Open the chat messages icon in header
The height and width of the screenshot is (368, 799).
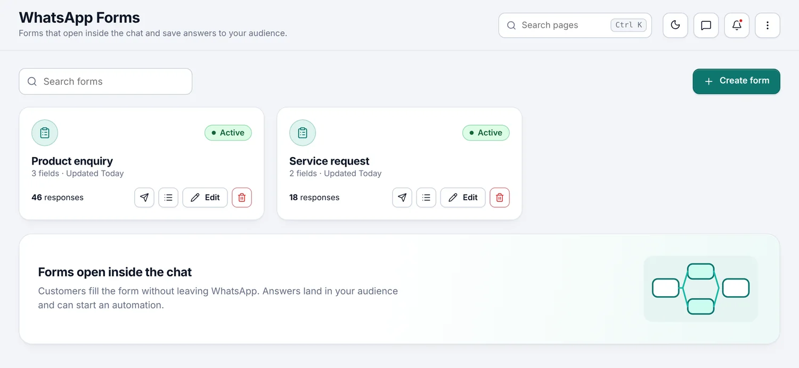click(x=706, y=25)
